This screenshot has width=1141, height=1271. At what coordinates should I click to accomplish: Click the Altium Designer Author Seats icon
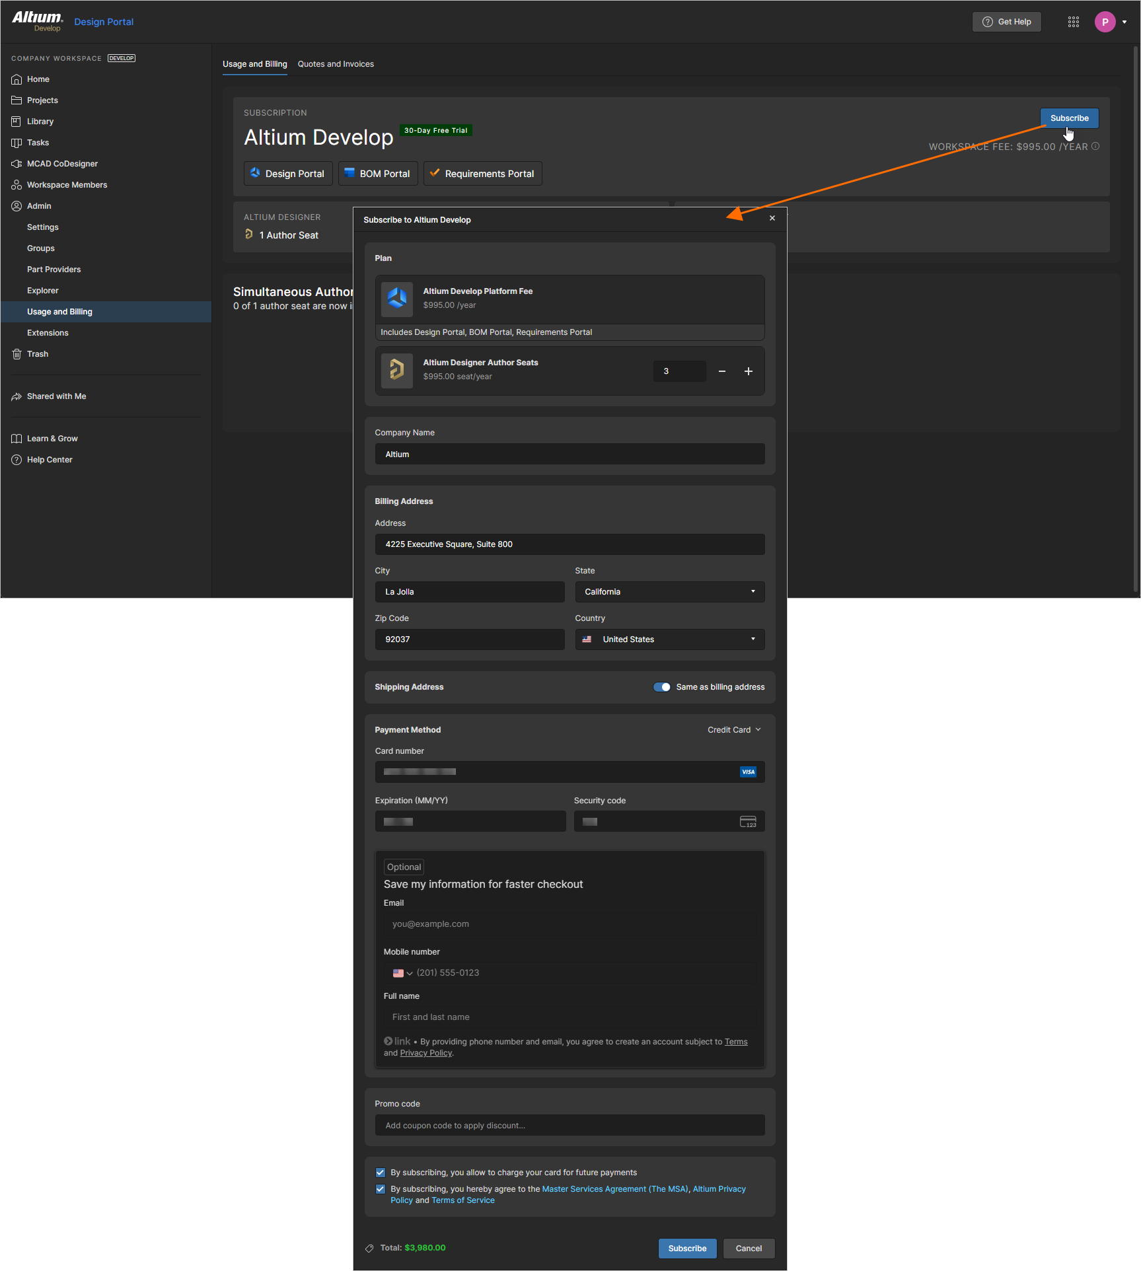[x=397, y=370]
